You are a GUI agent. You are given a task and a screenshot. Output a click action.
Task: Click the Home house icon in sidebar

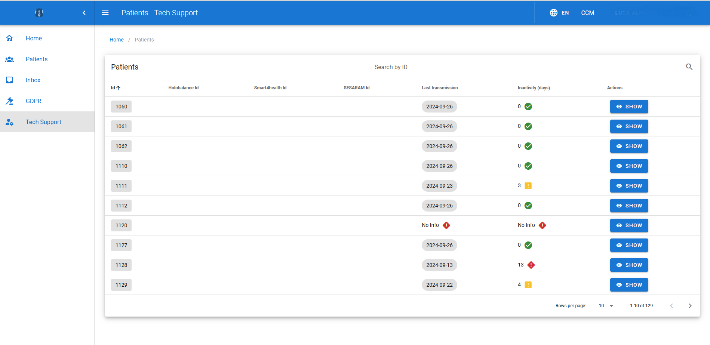(9, 38)
